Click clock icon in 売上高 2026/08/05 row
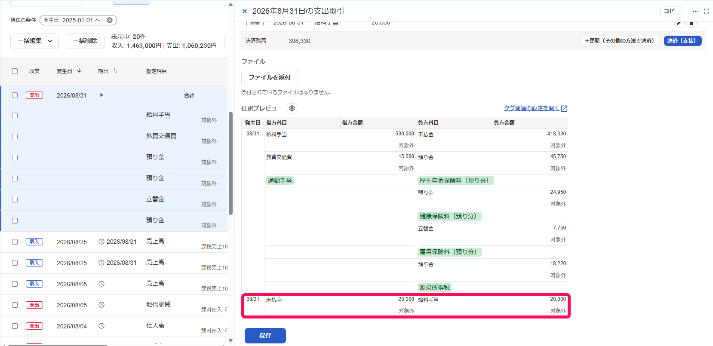 click(x=101, y=284)
